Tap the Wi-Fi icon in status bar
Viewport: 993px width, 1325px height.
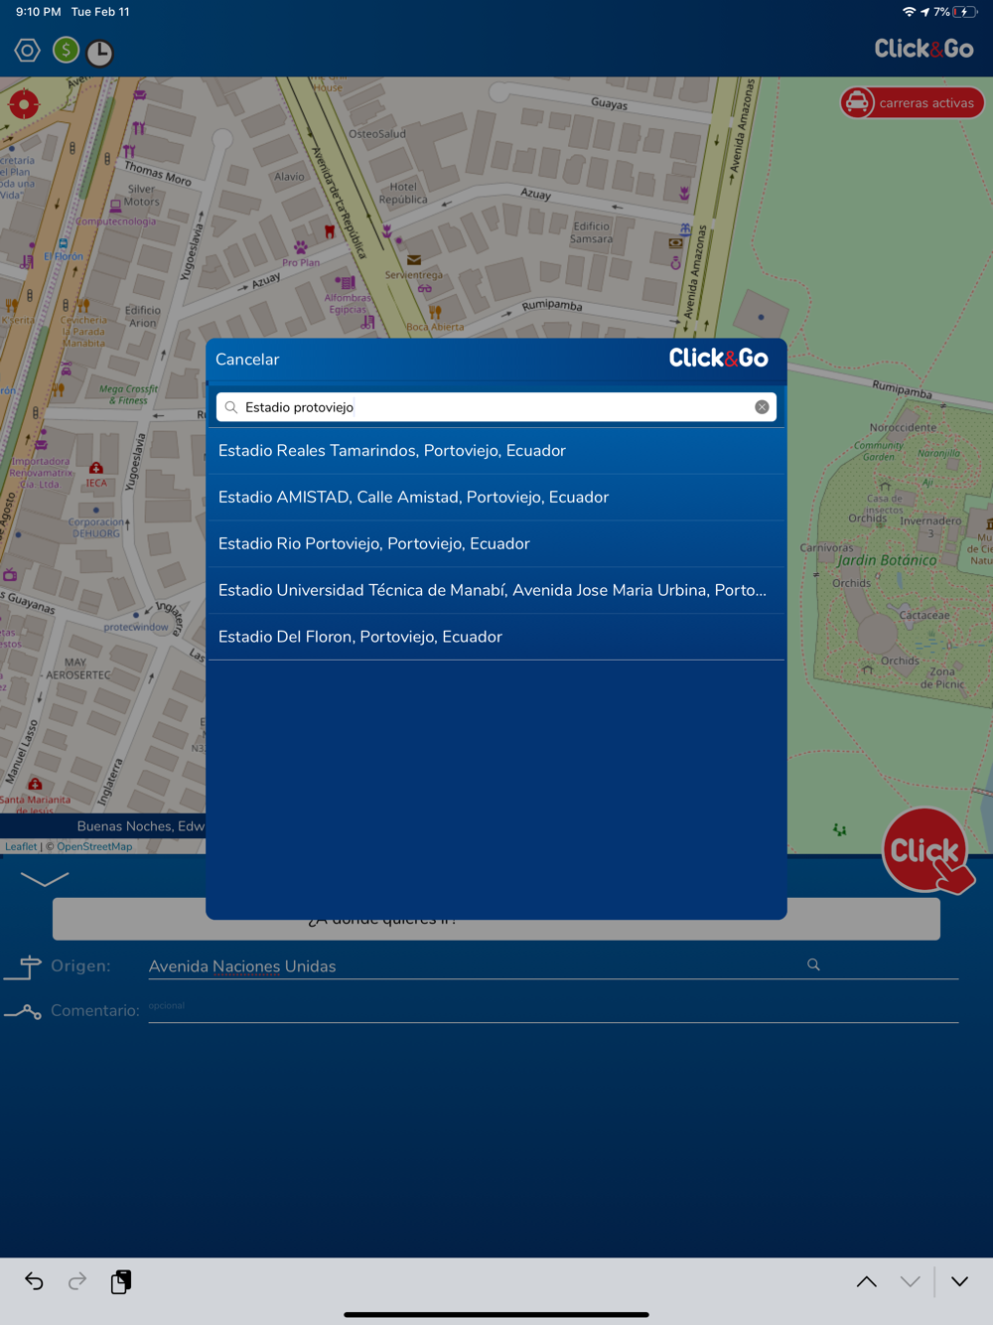pyautogui.click(x=909, y=12)
